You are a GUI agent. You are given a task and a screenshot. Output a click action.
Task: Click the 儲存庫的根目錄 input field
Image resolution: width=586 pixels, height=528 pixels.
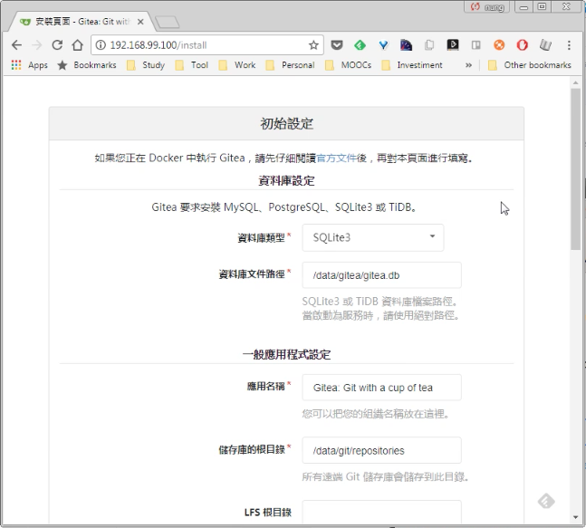click(x=381, y=450)
